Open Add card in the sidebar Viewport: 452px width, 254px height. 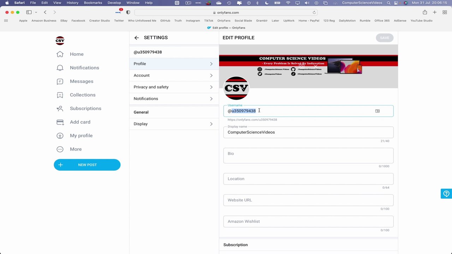pos(73,122)
